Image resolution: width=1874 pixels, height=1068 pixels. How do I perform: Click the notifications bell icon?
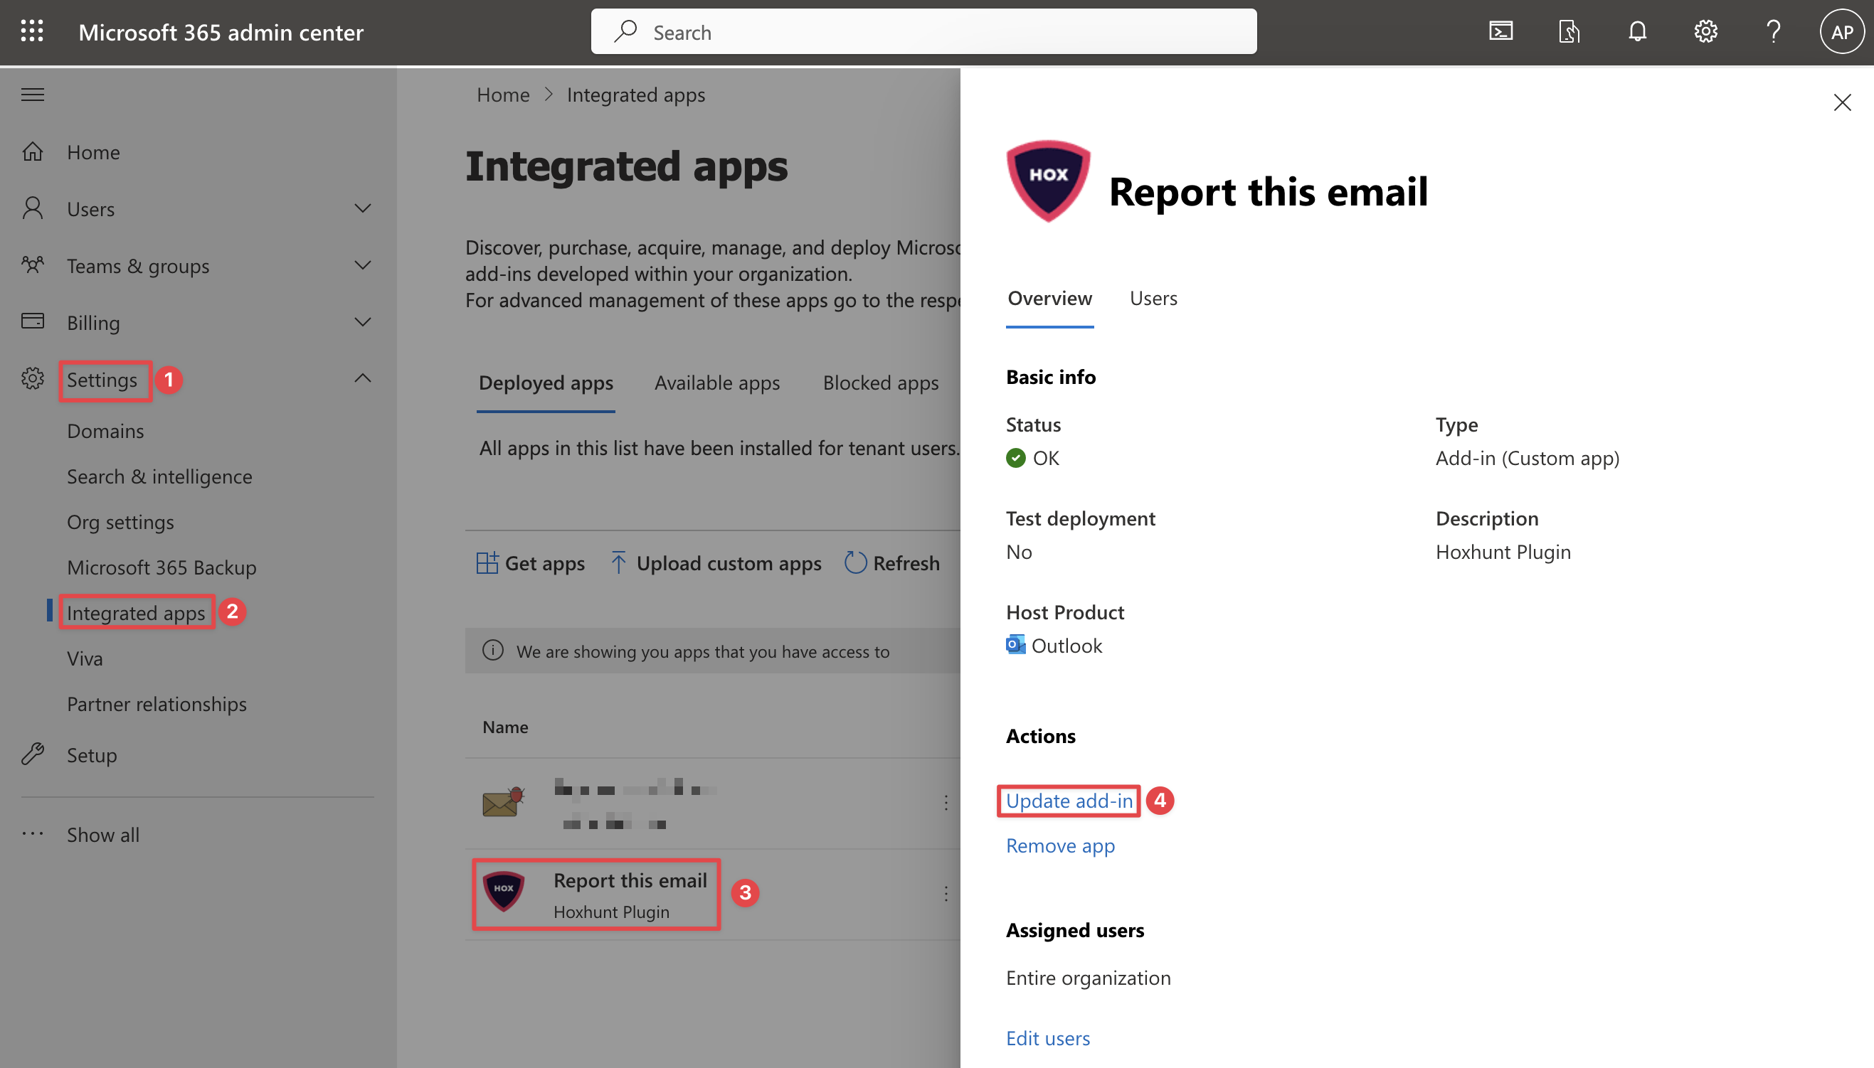tap(1637, 31)
